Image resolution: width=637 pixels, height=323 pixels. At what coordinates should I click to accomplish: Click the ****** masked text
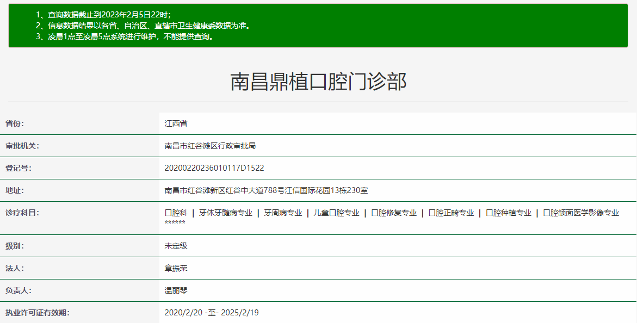coord(175,223)
